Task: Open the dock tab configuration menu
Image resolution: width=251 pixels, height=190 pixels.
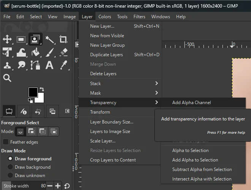Action: pos(67,111)
